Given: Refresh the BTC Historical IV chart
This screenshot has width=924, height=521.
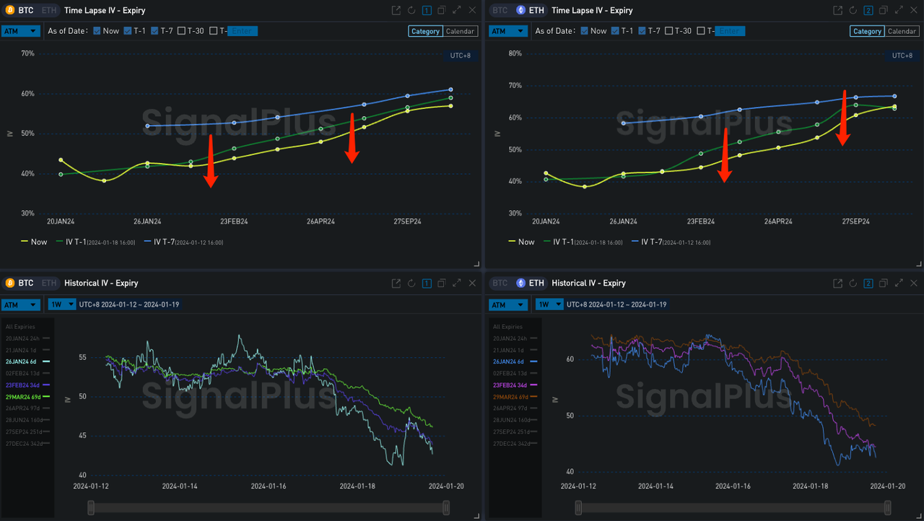Looking at the screenshot, I should (x=411, y=284).
